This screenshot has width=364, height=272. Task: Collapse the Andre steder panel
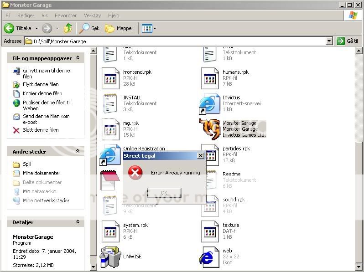pyautogui.click(x=78, y=151)
